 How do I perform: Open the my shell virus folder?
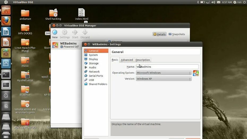coord(25,76)
